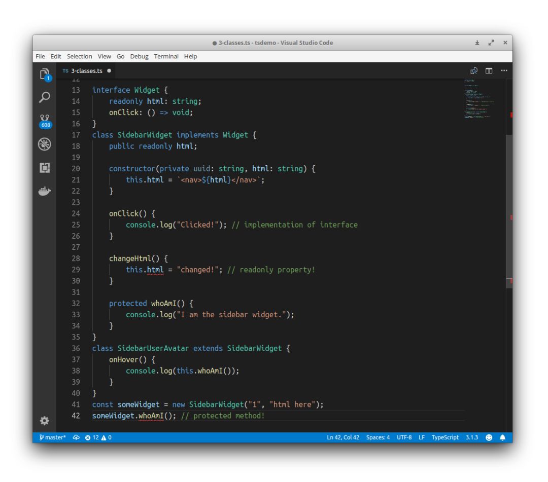548x482 pixels.
Task: Click the split editor icon
Action: [489, 71]
